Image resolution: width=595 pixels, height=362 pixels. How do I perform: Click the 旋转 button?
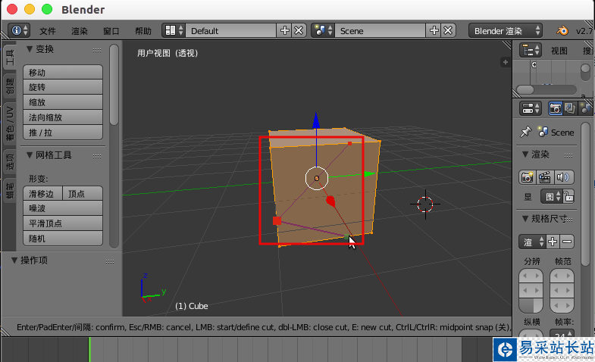tap(63, 87)
